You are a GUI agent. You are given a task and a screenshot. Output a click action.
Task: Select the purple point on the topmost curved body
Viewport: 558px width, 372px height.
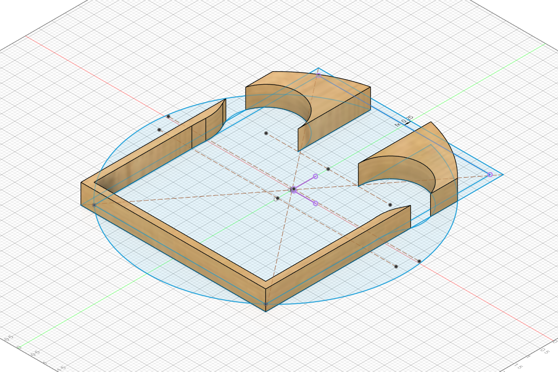(319, 74)
